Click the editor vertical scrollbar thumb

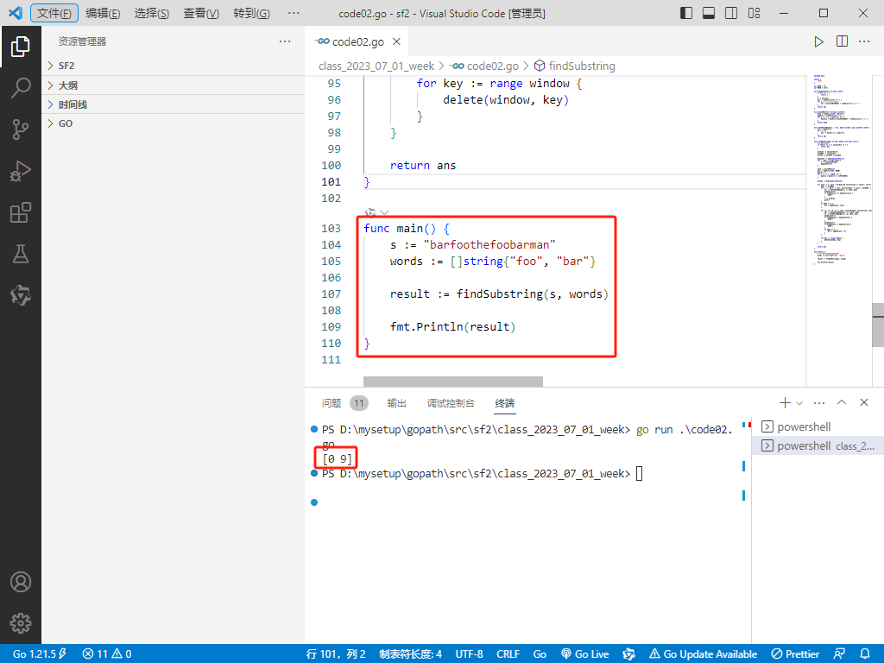click(878, 325)
